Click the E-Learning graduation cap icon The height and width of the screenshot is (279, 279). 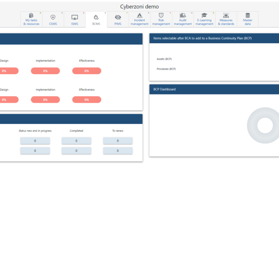204,15
